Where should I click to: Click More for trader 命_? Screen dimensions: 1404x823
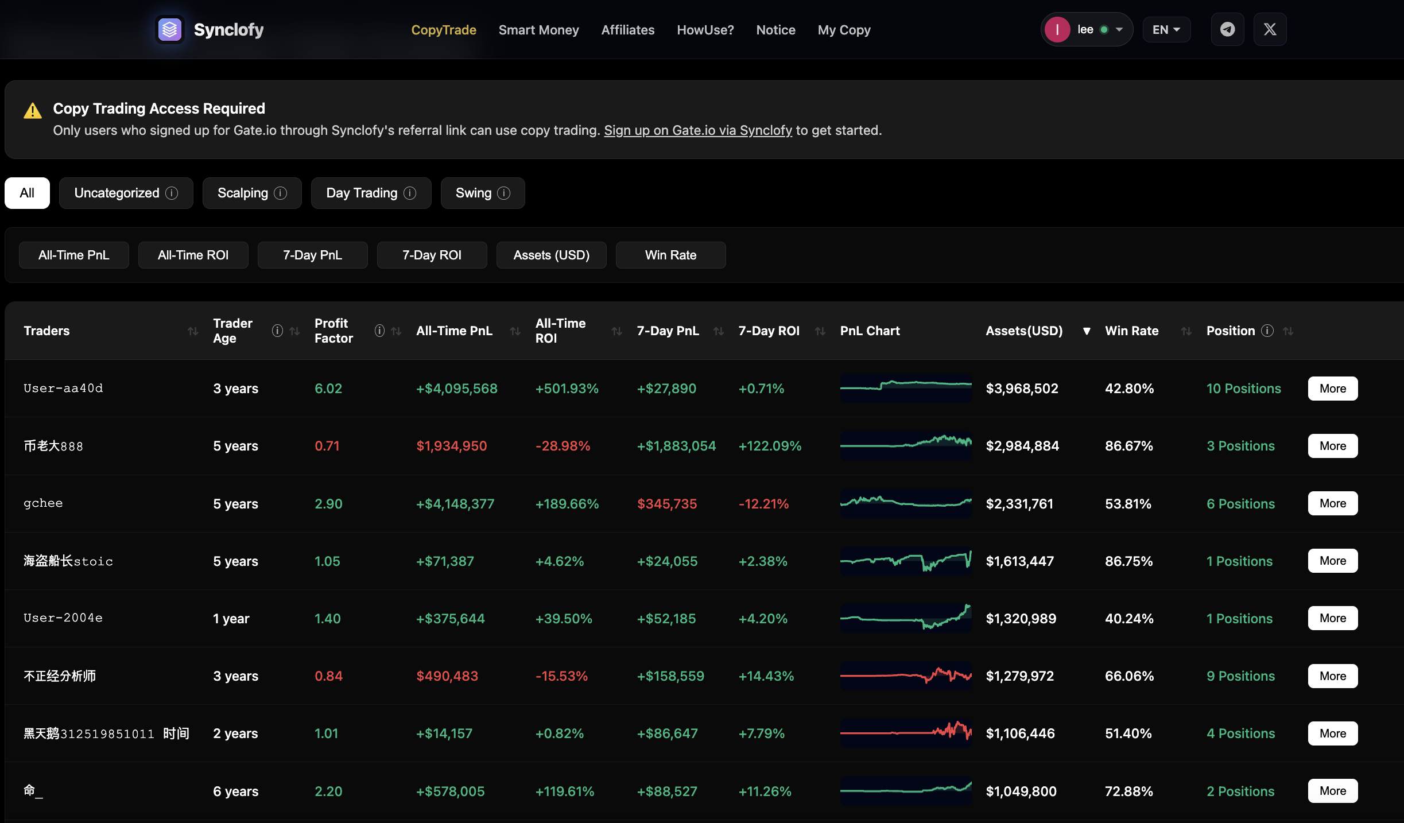pos(1332,791)
